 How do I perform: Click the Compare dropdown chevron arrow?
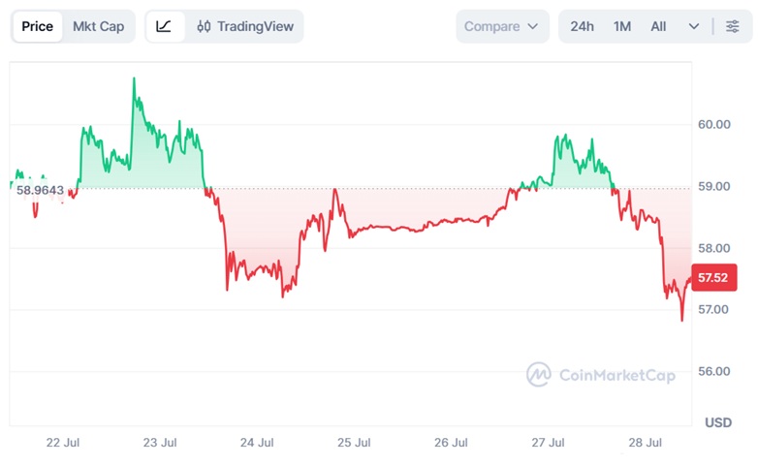click(533, 26)
